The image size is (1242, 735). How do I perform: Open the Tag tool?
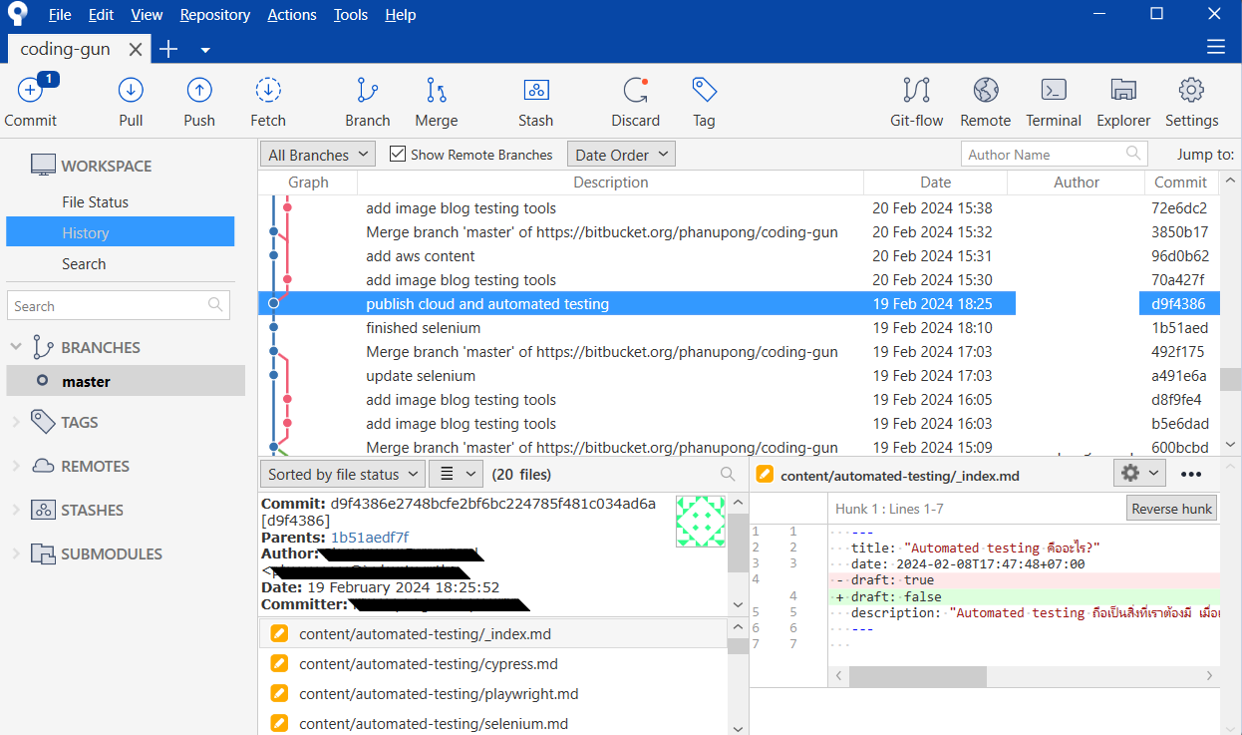pos(705,101)
